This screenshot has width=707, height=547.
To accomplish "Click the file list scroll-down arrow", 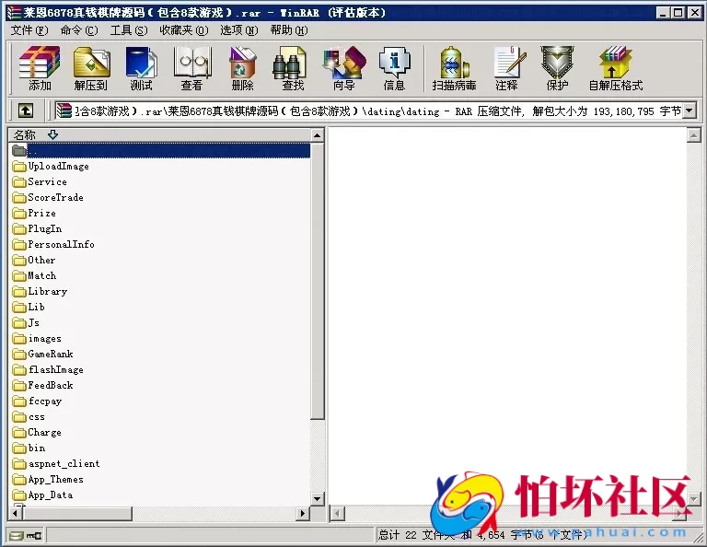I will (x=318, y=499).
